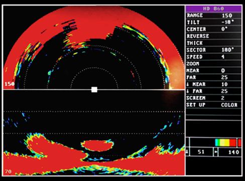The height and width of the screenshot is (181, 245).
Task: Click the FAR value of 25
Action: coord(224,77)
